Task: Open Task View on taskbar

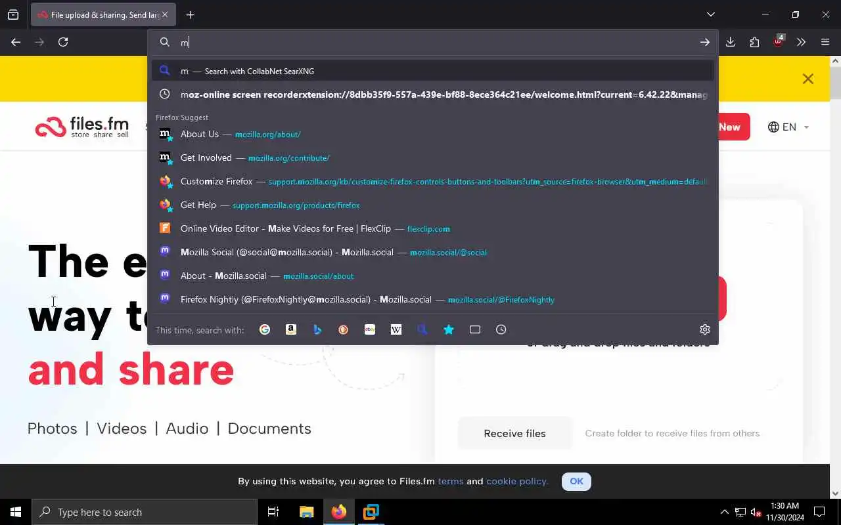Action: click(x=273, y=512)
